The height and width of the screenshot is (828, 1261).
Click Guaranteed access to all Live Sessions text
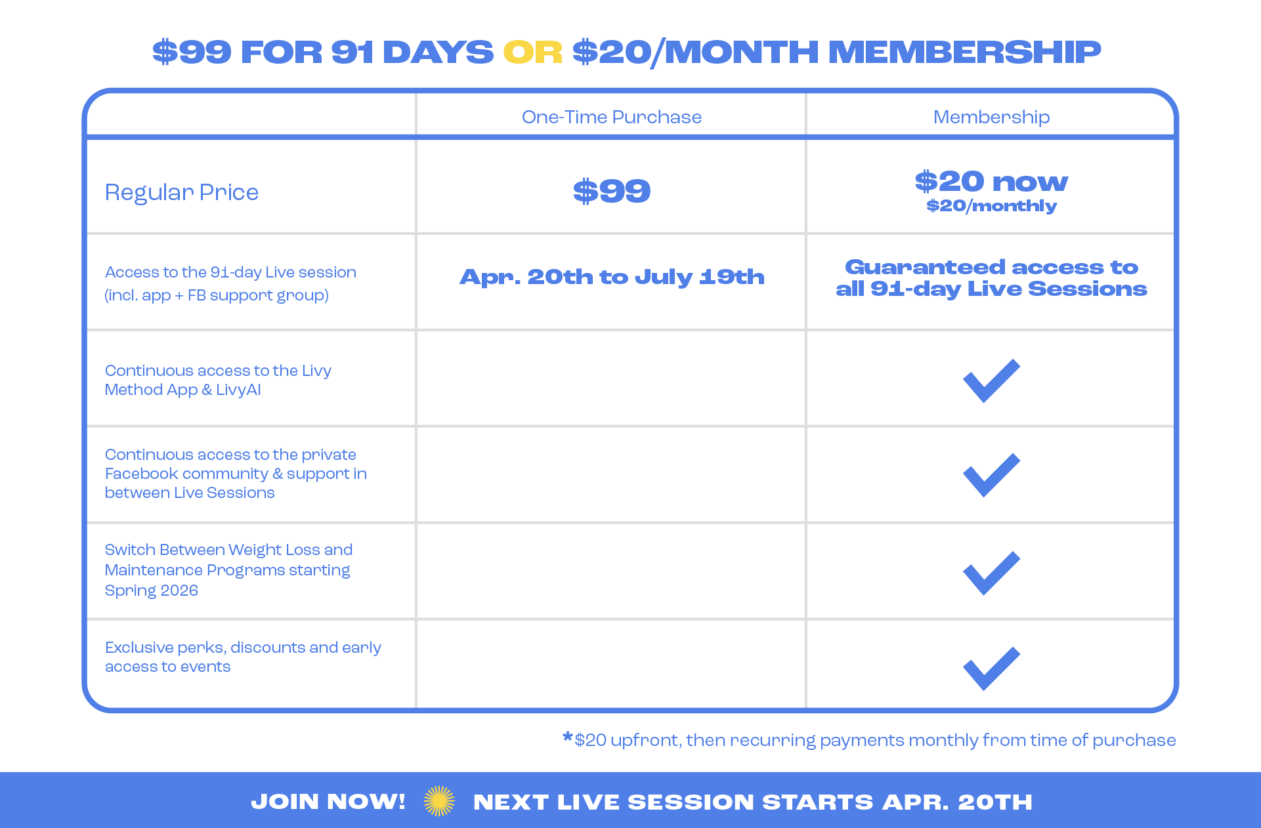991,278
